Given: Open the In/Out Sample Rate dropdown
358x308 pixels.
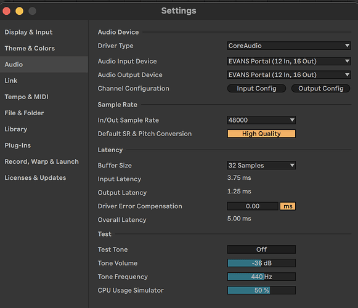Looking at the screenshot, I should [x=261, y=120].
